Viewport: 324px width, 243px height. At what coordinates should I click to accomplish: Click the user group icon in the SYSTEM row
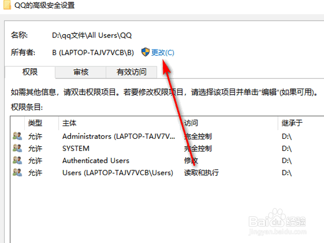17,148
